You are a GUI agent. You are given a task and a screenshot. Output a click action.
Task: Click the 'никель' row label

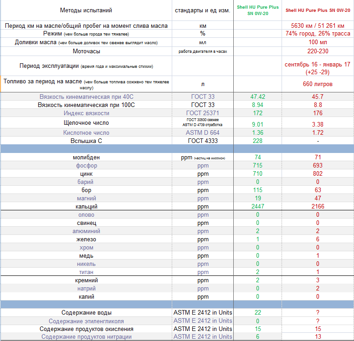click(86, 264)
